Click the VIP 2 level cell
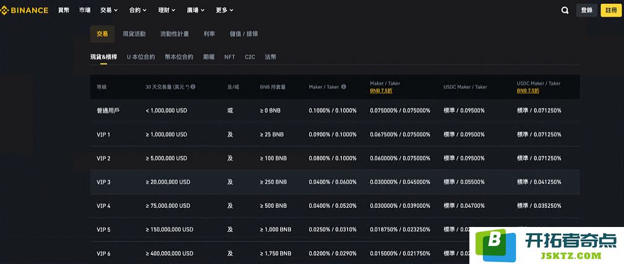Image resolution: width=624 pixels, height=264 pixels. [x=103, y=159]
